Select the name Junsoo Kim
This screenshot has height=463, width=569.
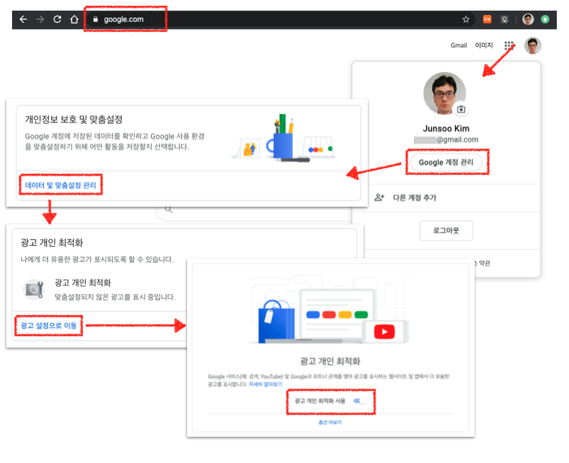tap(446, 129)
